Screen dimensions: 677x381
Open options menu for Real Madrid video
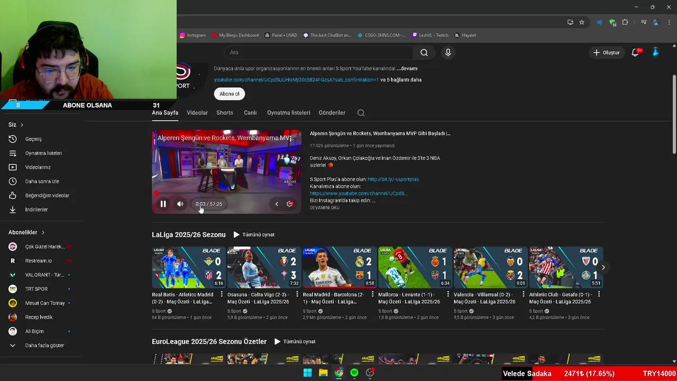coord(372,294)
